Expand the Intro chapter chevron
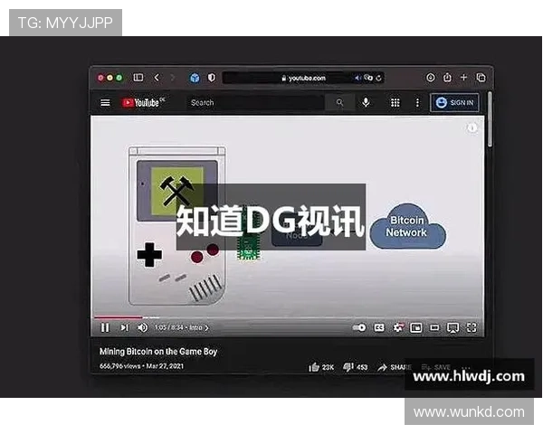 206,327
